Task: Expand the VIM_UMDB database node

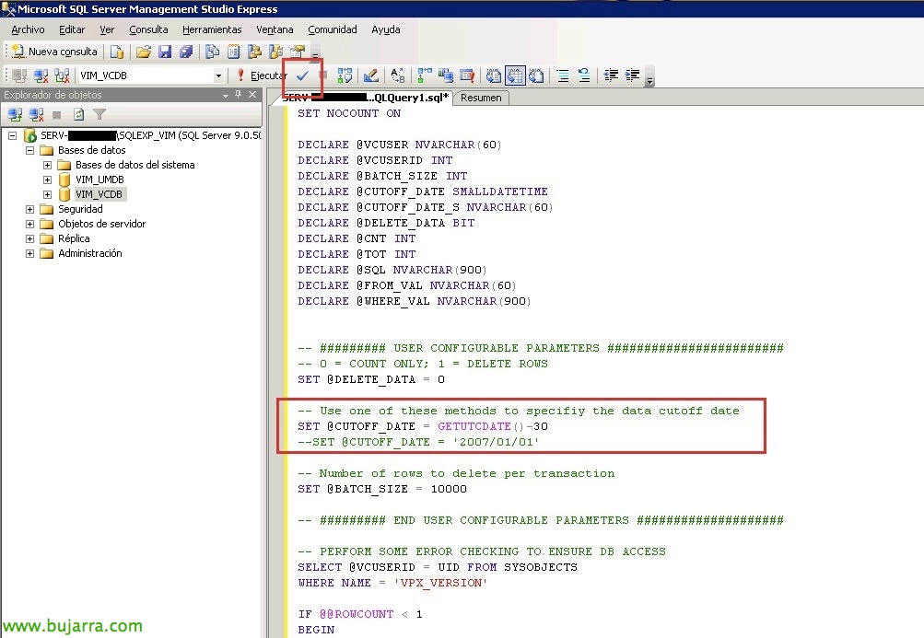Action: pos(48,180)
